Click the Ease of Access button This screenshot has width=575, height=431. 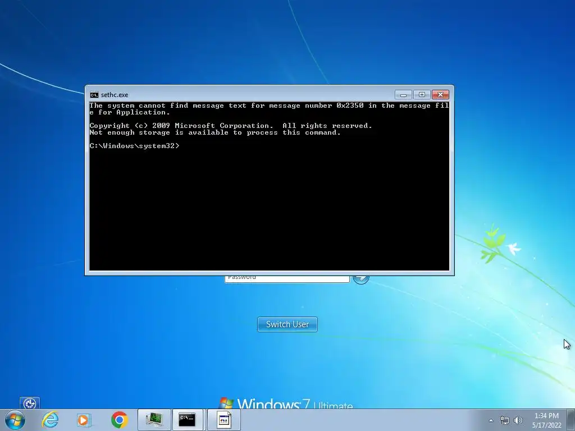tap(30, 403)
